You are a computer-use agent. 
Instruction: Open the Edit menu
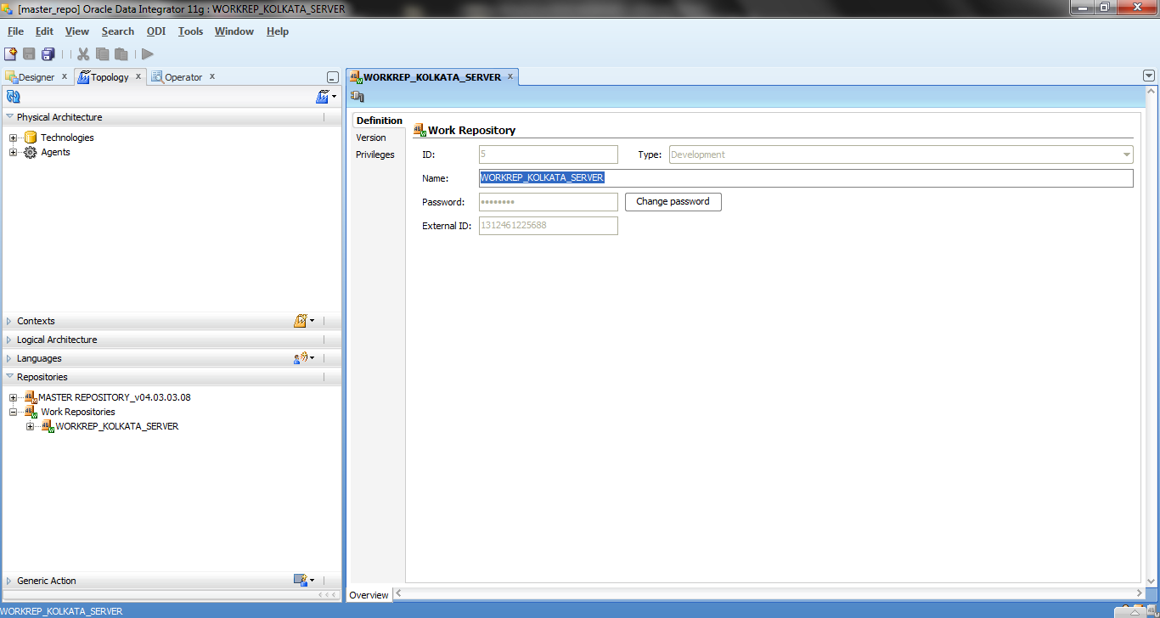44,31
